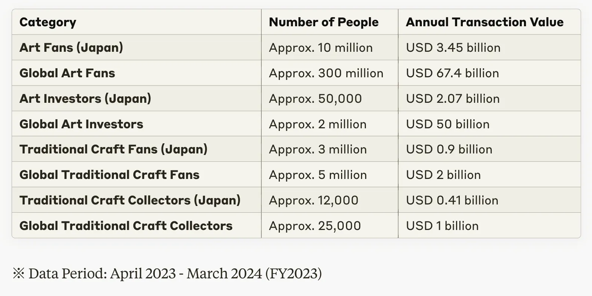592x296 pixels.
Task: Click the Data Period footnote text
Action: coord(167,273)
